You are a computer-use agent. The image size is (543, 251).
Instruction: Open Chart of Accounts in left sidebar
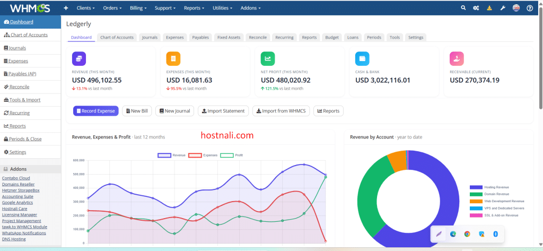click(30, 34)
